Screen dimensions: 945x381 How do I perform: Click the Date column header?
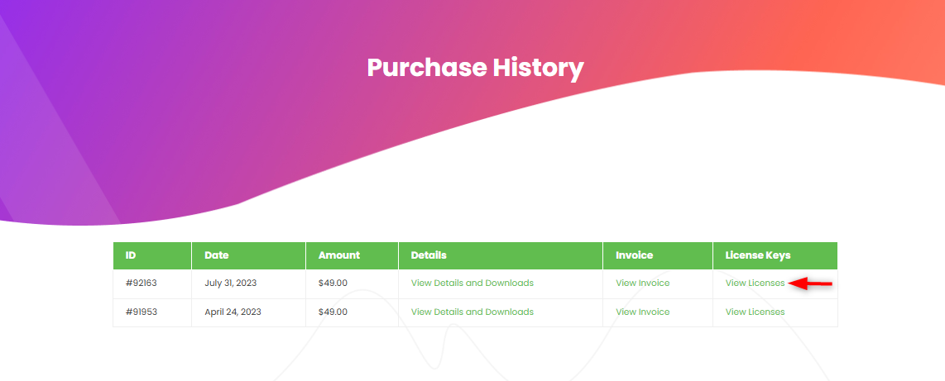(217, 255)
